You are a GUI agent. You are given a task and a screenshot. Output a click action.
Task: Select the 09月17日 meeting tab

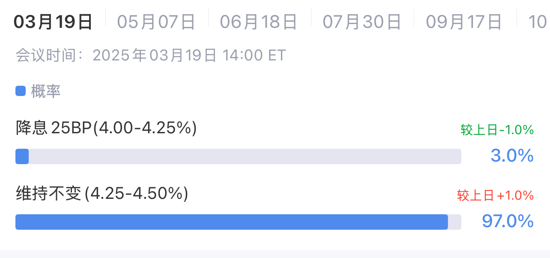[x=464, y=22]
